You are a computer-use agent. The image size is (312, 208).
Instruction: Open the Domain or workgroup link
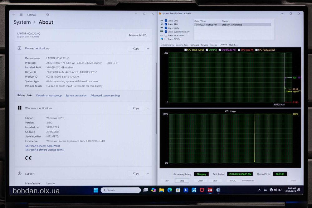49,95
